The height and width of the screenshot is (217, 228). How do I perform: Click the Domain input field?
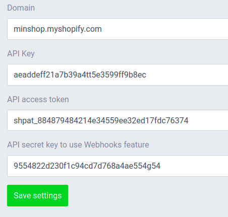pyautogui.click(x=118, y=29)
